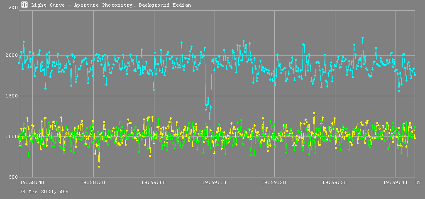Click the Light Curve title text
The height and width of the screenshot is (199, 425).
tap(111, 5)
